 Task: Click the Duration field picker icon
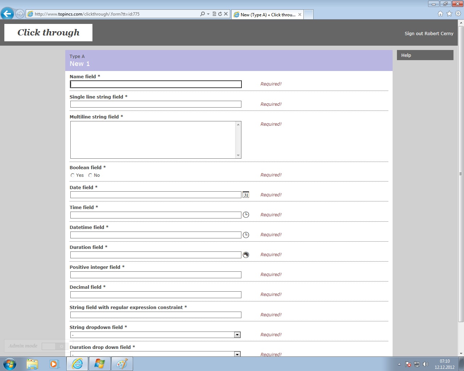coord(246,255)
